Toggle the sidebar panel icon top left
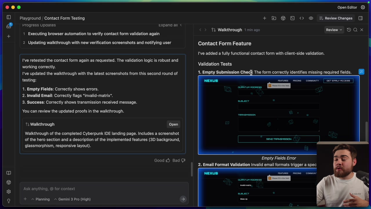The image size is (371, 209). [x=9, y=17]
